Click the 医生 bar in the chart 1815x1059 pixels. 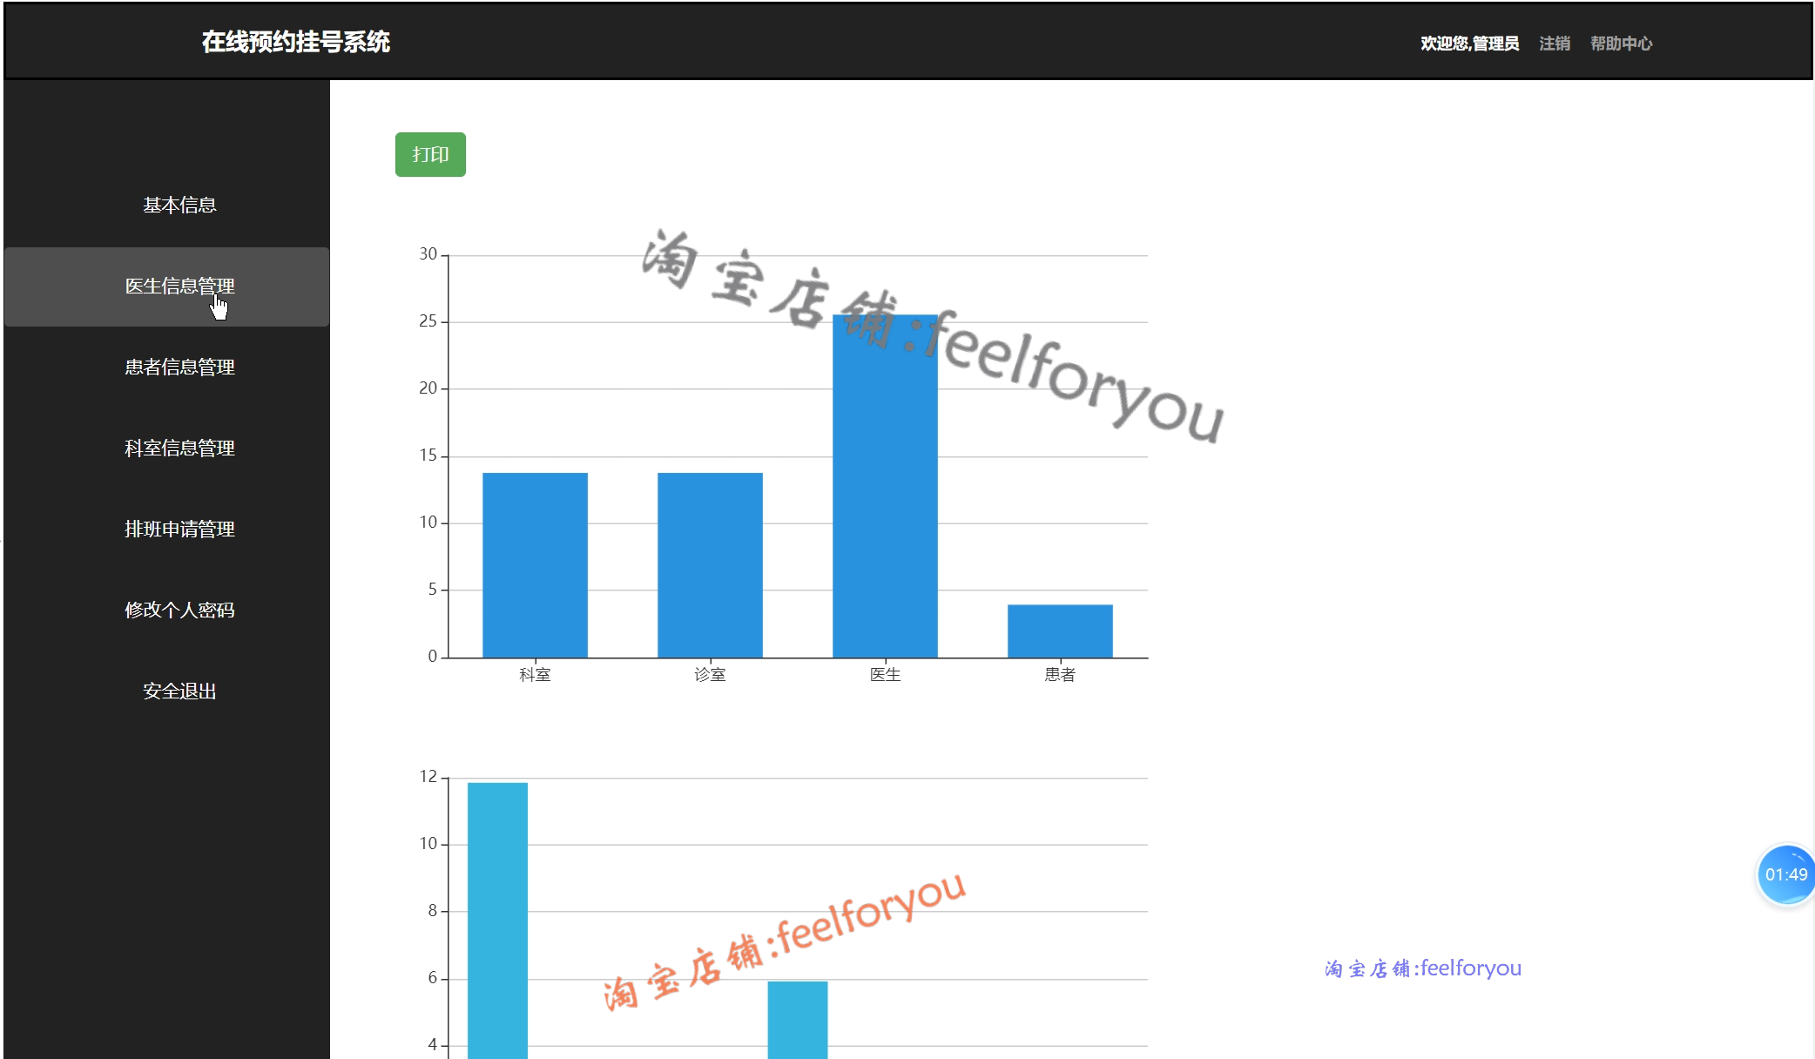pyautogui.click(x=885, y=487)
